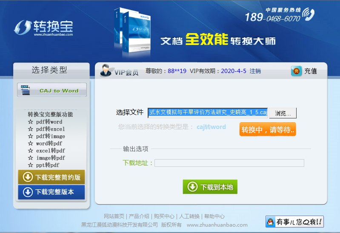Click the product software box image
The height and width of the screenshot is (233, 340).
click(132, 30)
